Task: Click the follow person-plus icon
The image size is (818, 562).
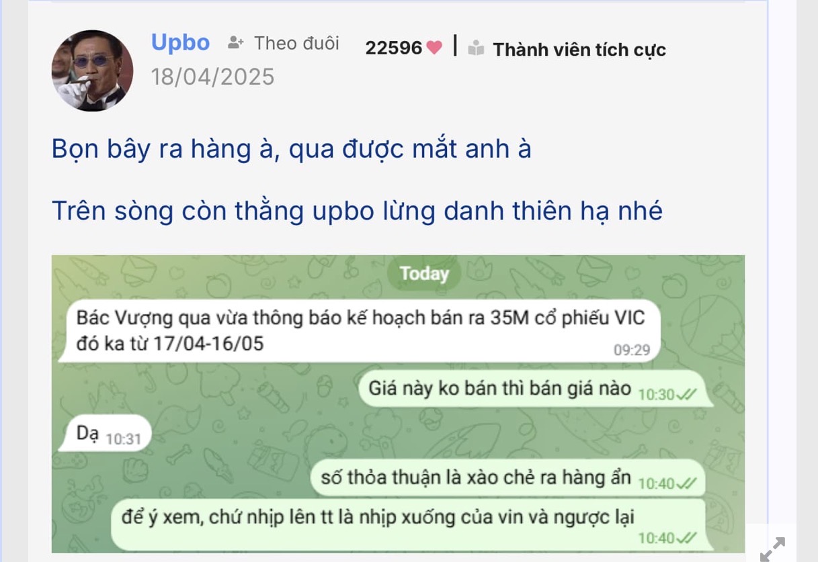Action: click(x=235, y=44)
